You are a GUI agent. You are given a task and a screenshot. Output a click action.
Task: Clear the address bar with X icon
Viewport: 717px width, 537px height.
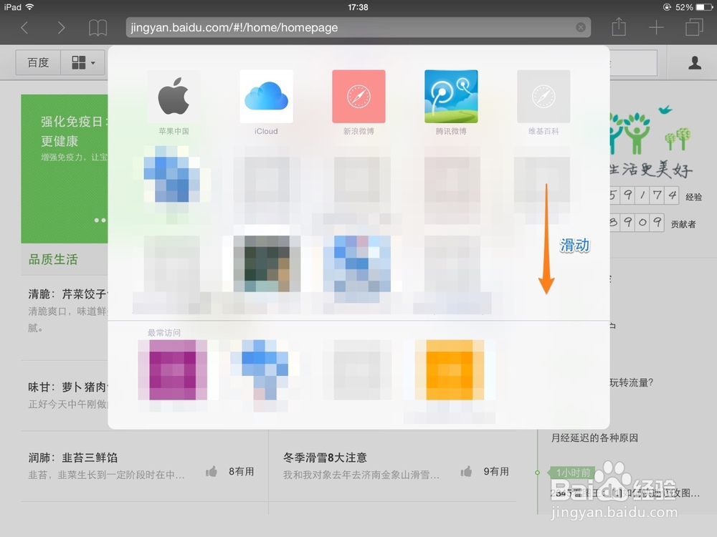coord(581,27)
